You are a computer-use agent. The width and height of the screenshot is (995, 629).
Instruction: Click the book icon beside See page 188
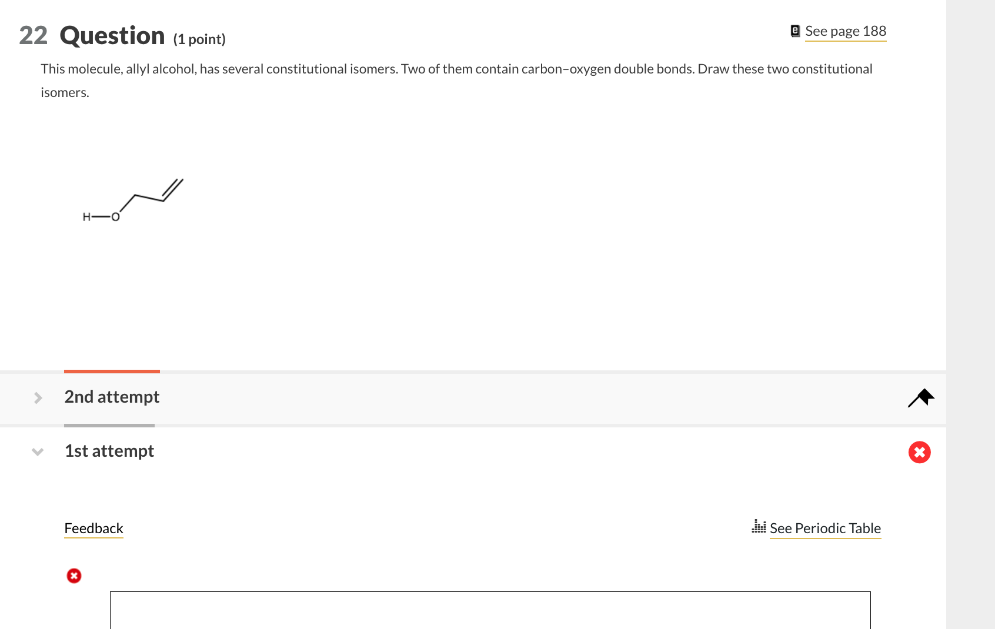(796, 31)
